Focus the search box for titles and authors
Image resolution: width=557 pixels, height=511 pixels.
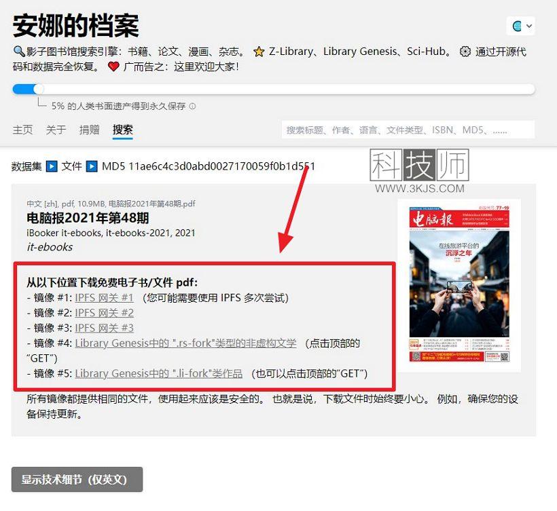tap(408, 130)
